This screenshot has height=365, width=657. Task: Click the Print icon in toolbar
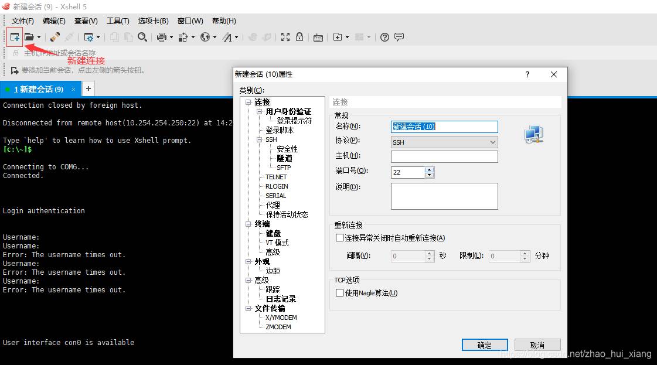[161, 37]
